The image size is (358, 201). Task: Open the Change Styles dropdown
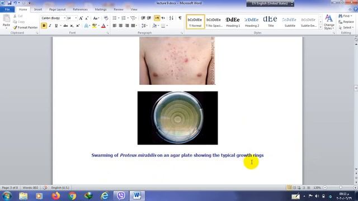tap(329, 22)
